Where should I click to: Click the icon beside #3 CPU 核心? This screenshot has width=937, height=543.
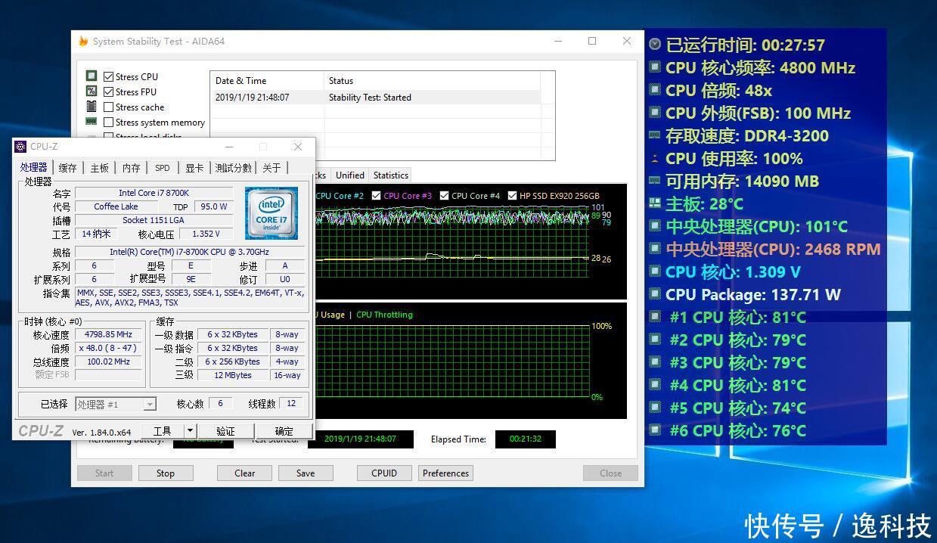pos(655,363)
